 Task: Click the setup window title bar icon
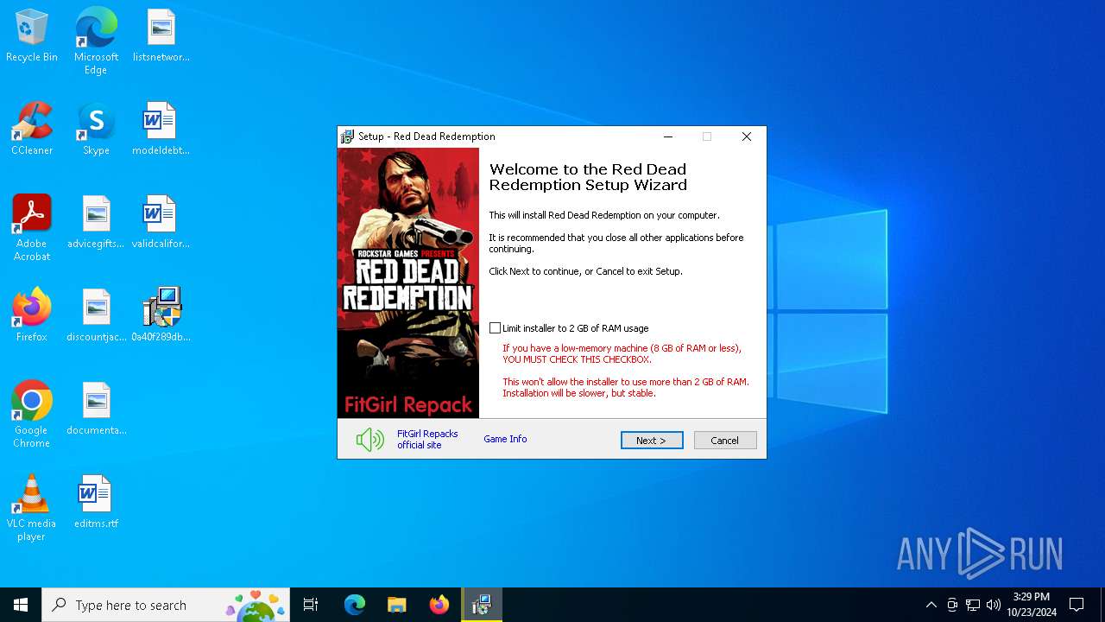347,136
